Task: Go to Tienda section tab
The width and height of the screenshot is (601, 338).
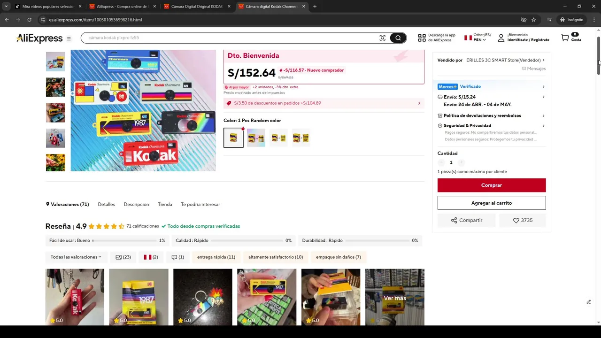Action: [165, 205]
